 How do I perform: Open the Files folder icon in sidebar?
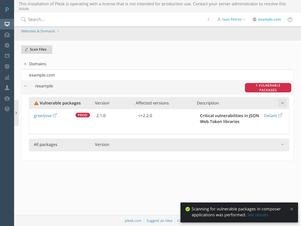7,56
